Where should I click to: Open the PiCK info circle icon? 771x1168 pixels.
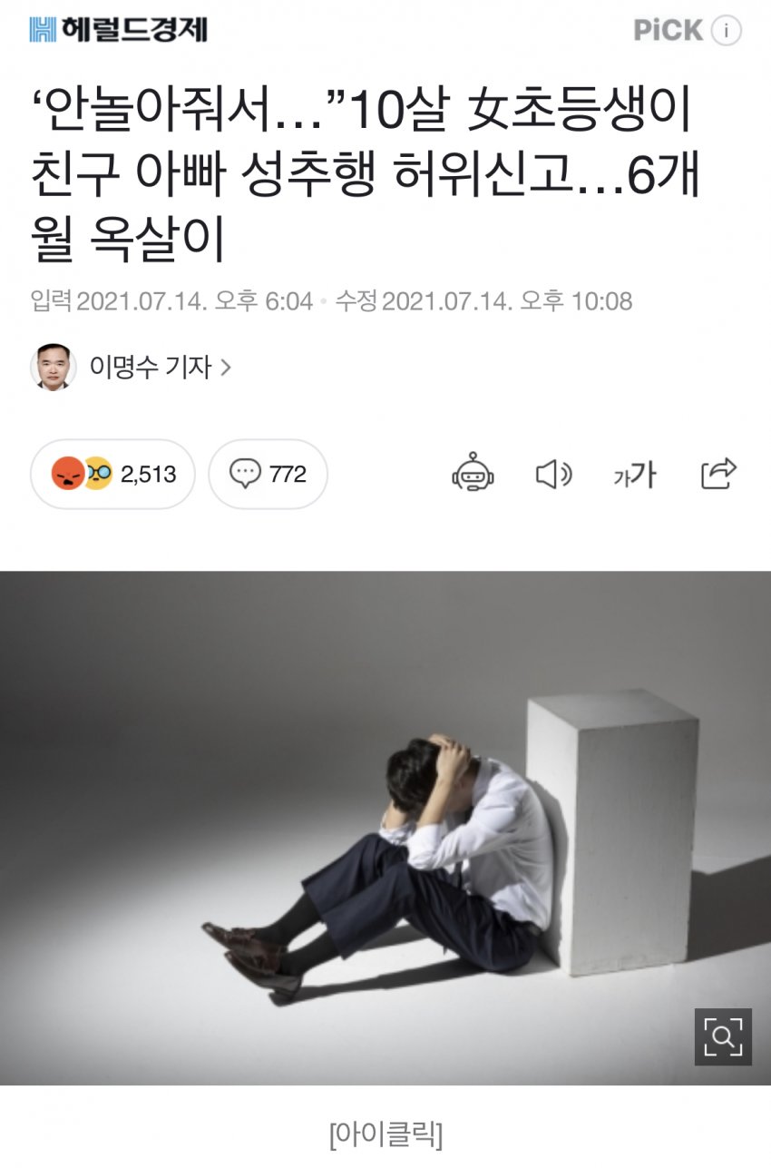[x=726, y=31]
